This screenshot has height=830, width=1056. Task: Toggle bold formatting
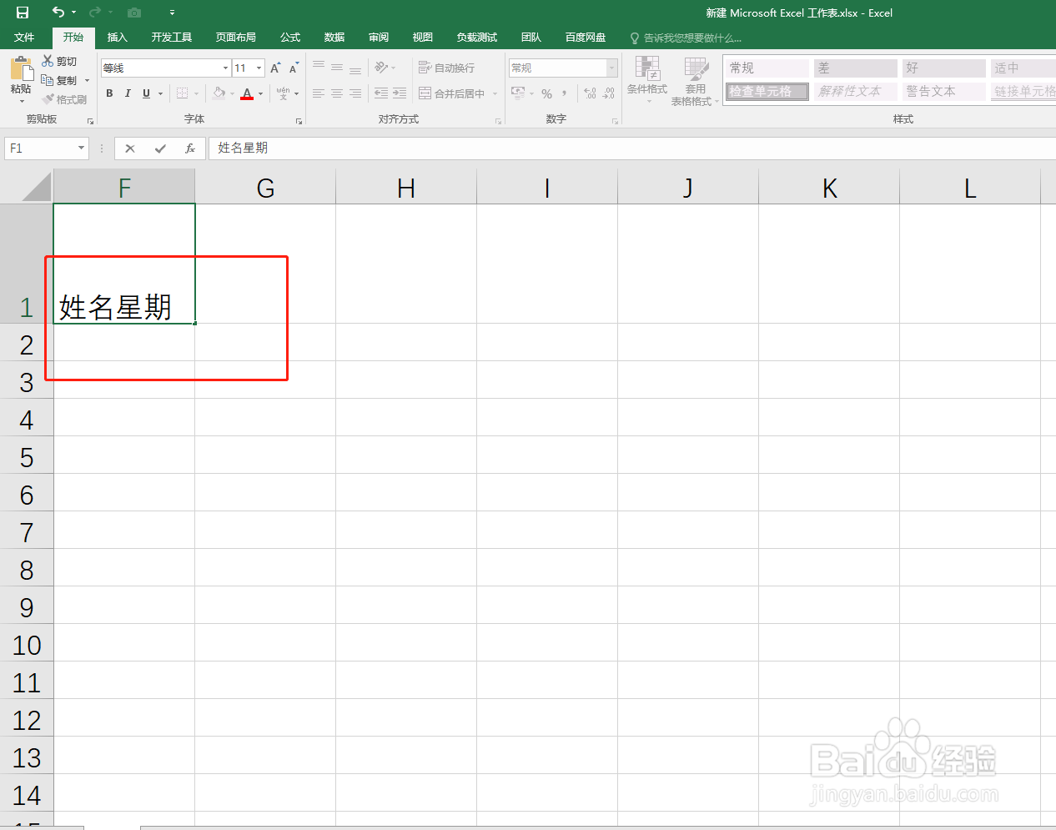coord(109,93)
